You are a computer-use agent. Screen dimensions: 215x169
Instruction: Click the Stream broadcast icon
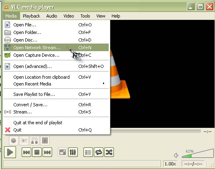pyautogui.click(x=8, y=112)
